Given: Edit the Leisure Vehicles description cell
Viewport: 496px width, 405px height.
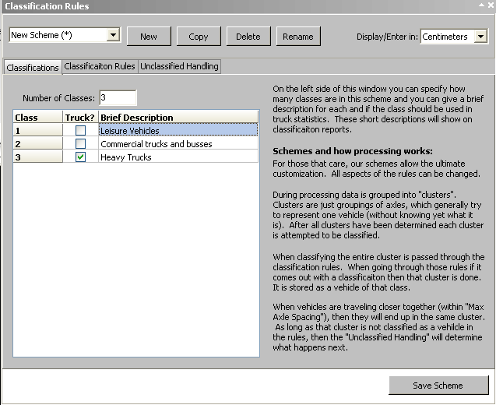Looking at the screenshot, I should click(x=178, y=131).
